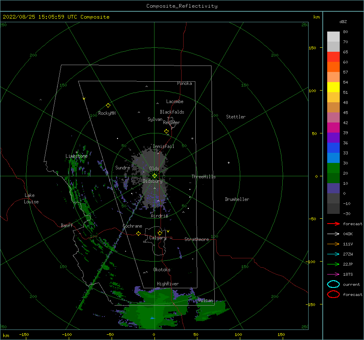
Task: Click the indigo 0-10 dBZ color swatch
Action: coord(333,188)
